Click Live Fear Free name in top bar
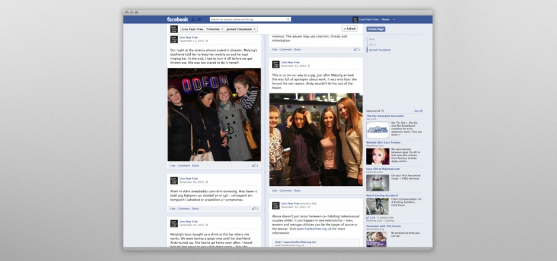The height and width of the screenshot is (261, 557). point(369,20)
